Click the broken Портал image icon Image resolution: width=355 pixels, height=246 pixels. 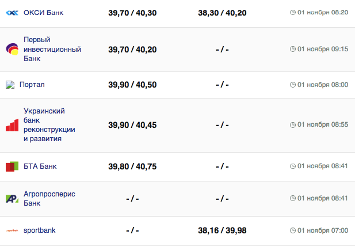10,85
